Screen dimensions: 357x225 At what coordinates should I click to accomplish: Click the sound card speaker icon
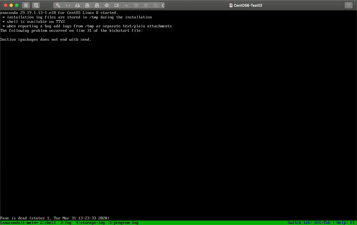(107, 5)
